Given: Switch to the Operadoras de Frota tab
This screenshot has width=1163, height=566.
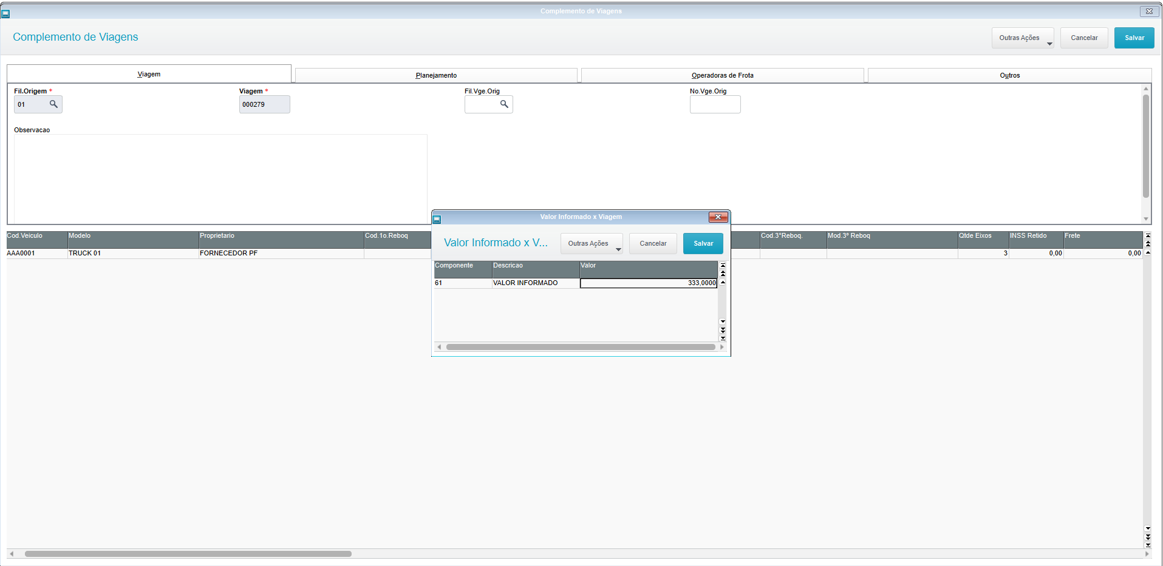Looking at the screenshot, I should pyautogui.click(x=722, y=75).
